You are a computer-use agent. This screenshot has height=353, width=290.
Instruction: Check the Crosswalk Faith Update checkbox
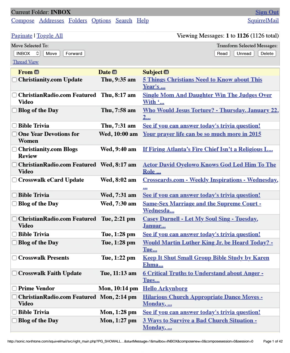(14, 273)
